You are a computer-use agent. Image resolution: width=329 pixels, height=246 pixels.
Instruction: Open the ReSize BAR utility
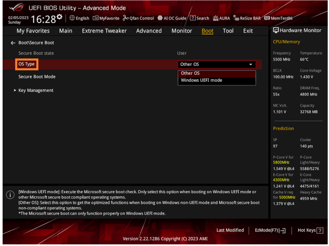pyautogui.click(x=247, y=18)
